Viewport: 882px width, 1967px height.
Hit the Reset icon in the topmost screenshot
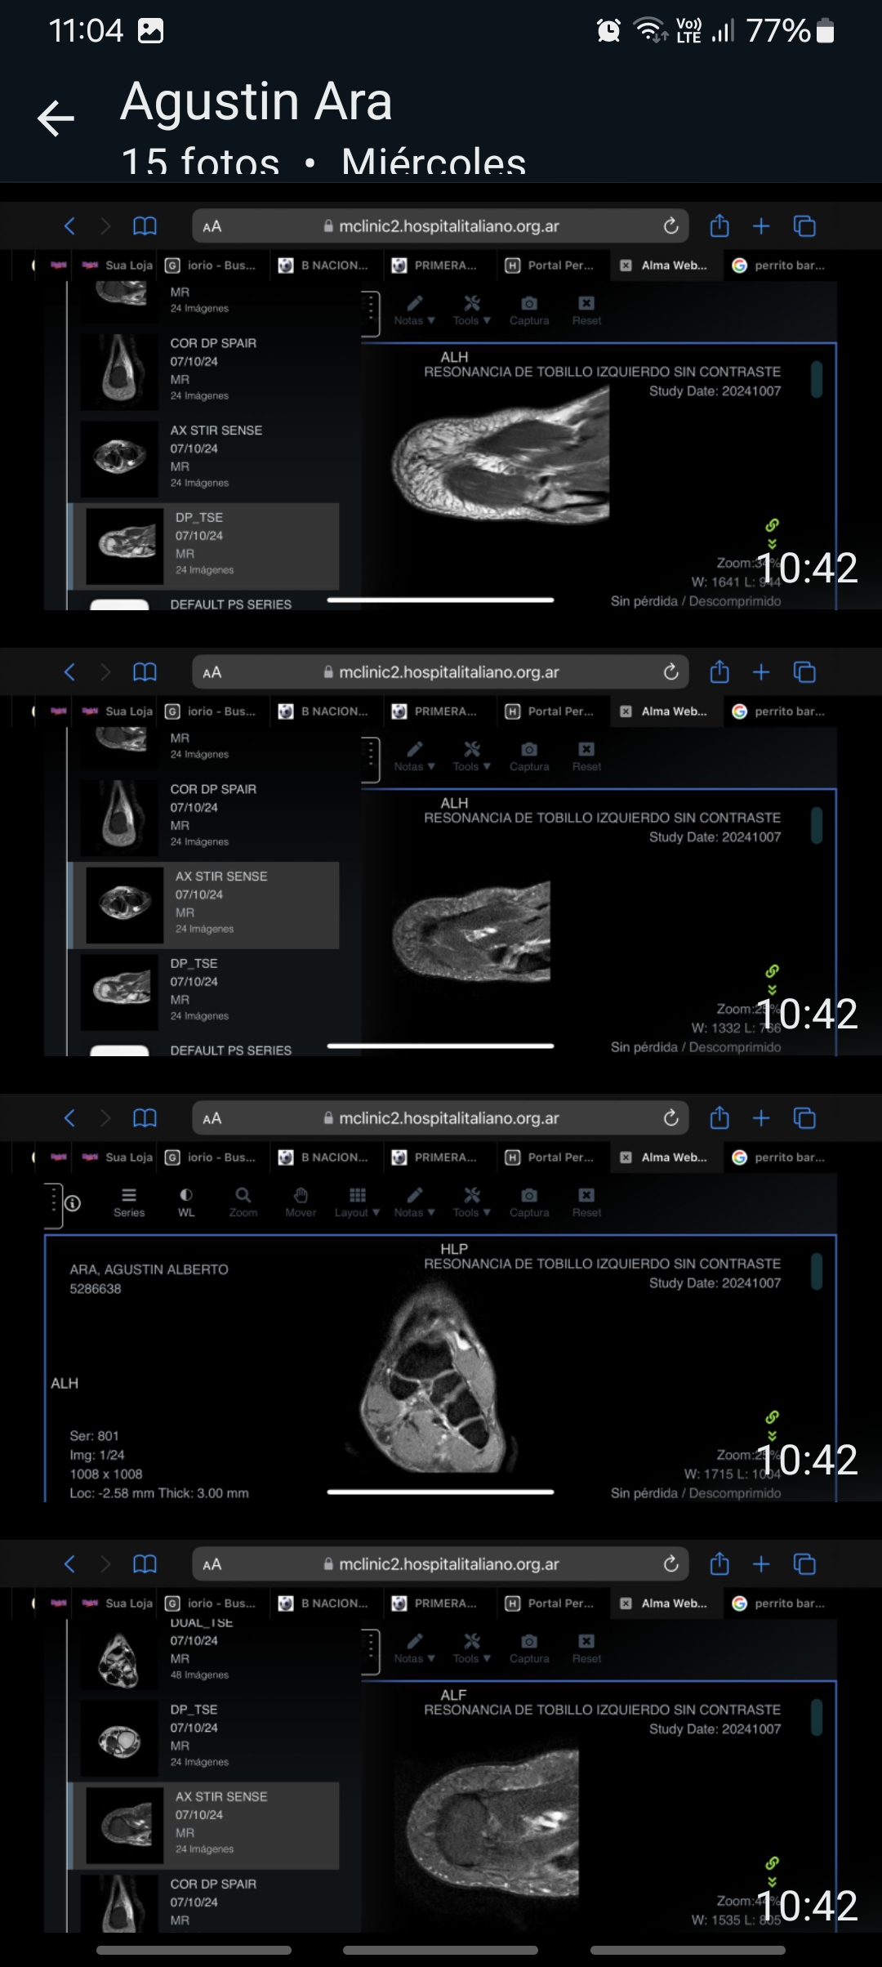coord(586,310)
